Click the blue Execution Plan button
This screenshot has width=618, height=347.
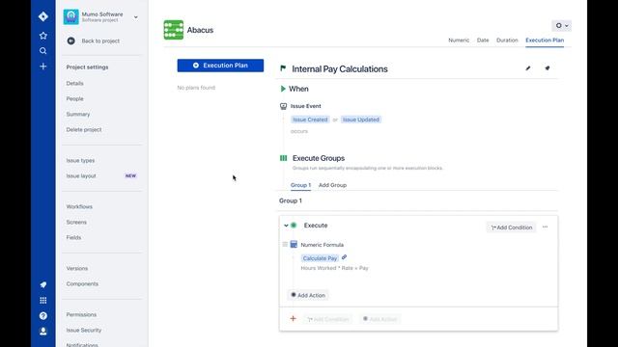tap(220, 66)
